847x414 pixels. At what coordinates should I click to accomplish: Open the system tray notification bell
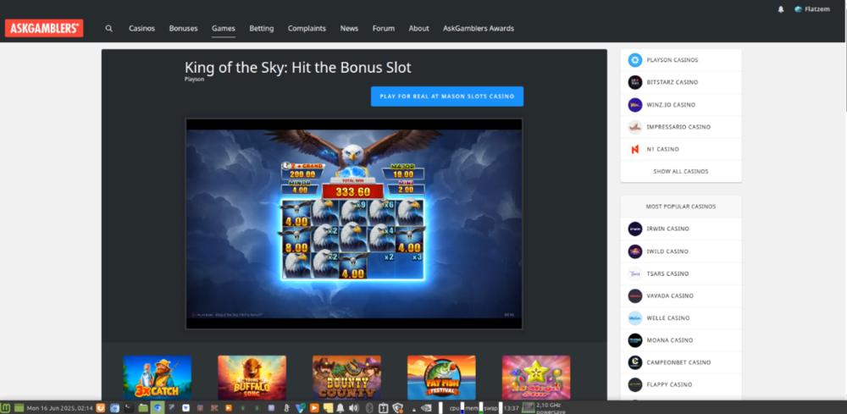coord(340,407)
